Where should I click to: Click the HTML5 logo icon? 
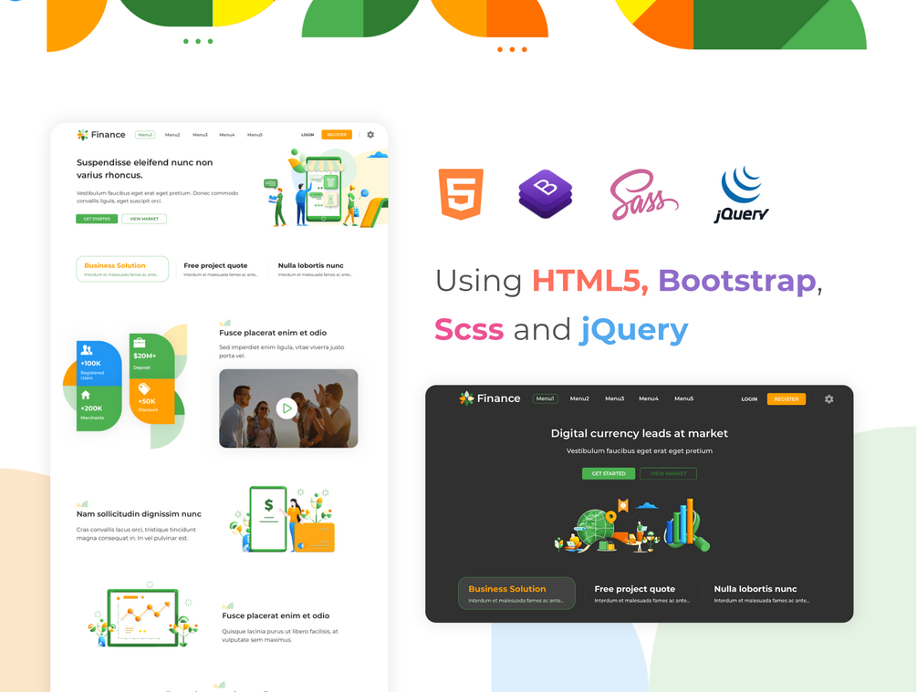coord(462,194)
